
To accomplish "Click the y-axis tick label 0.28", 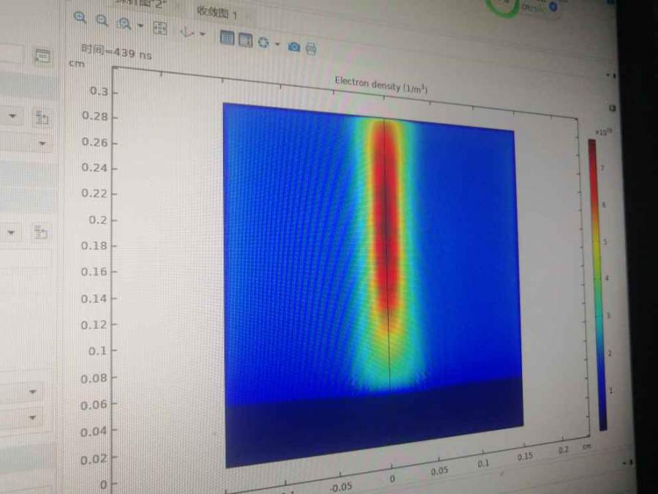I will [x=95, y=116].
